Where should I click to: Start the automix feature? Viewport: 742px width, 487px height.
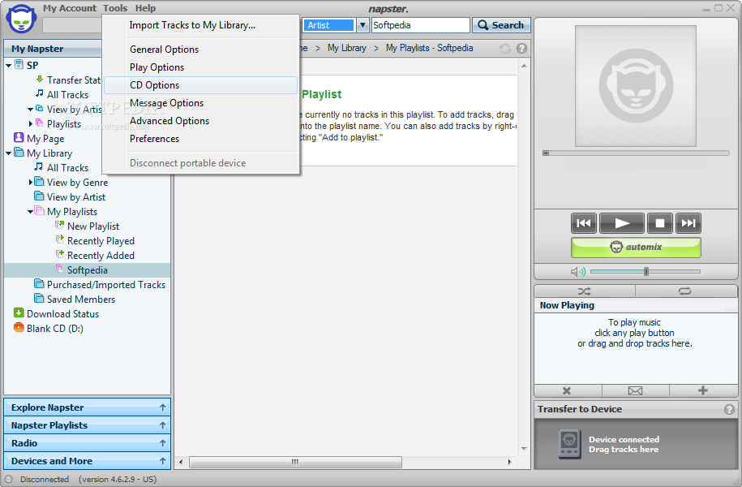click(x=636, y=248)
